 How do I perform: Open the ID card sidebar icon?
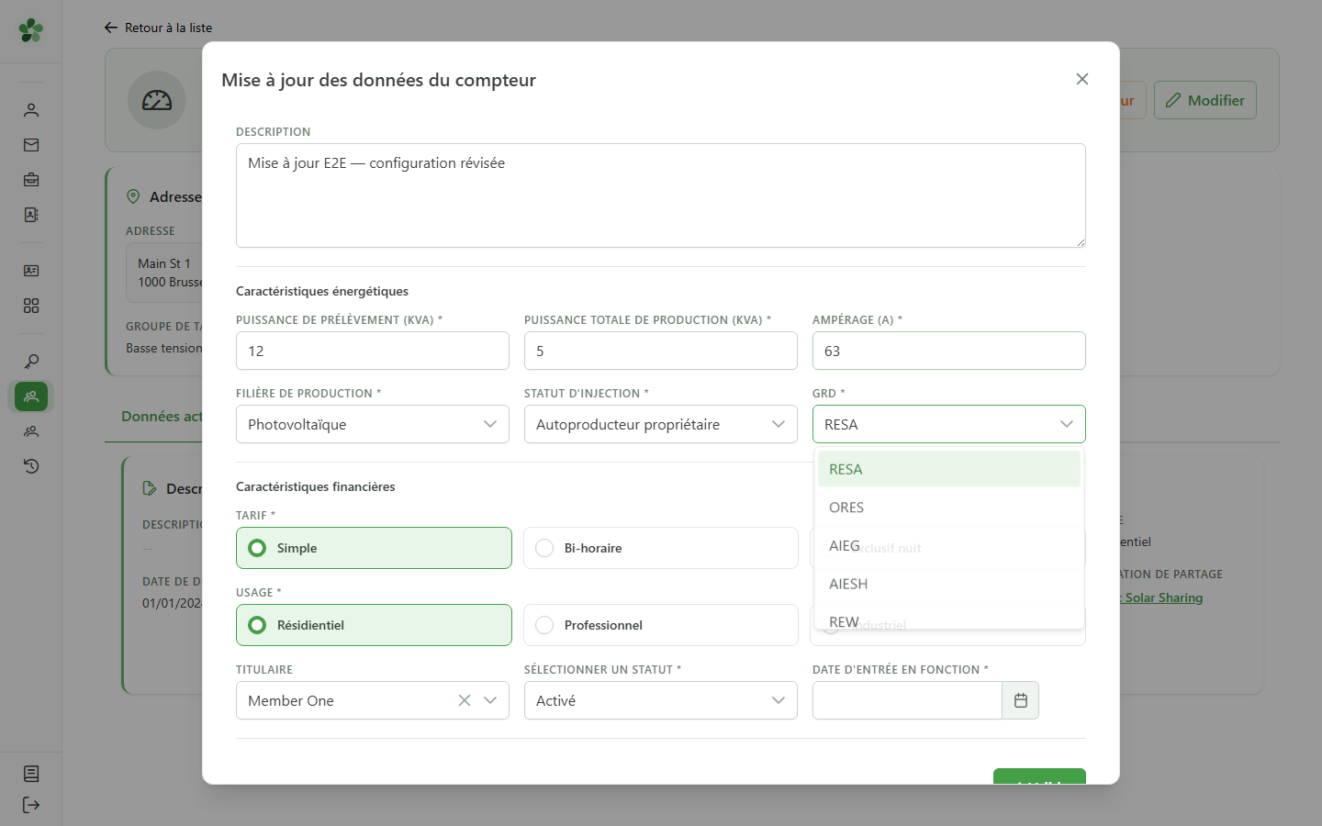pos(31,271)
